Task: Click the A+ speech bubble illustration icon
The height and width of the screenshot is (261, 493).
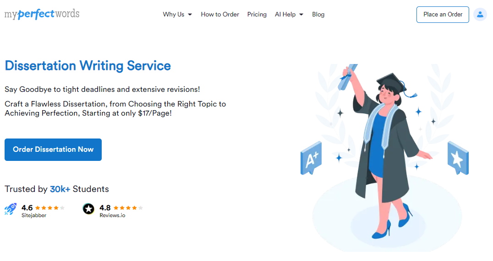Action: pos(311,158)
